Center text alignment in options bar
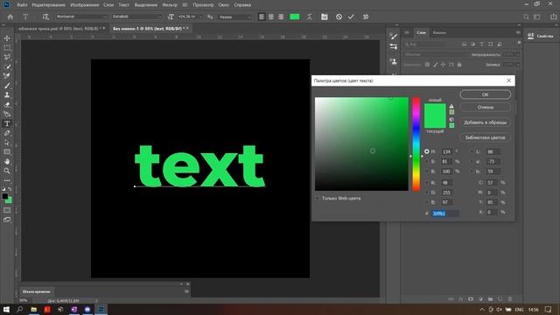Viewport: 560px width, 315px height. coord(271,17)
